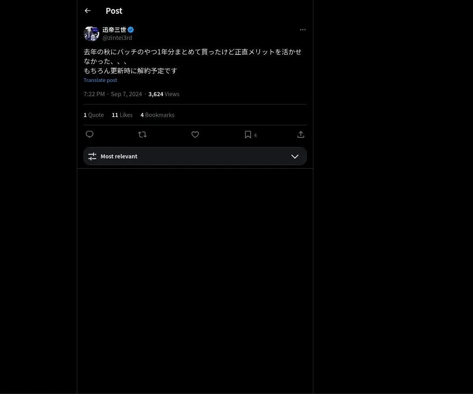Click the 3,624 Views count

164,94
